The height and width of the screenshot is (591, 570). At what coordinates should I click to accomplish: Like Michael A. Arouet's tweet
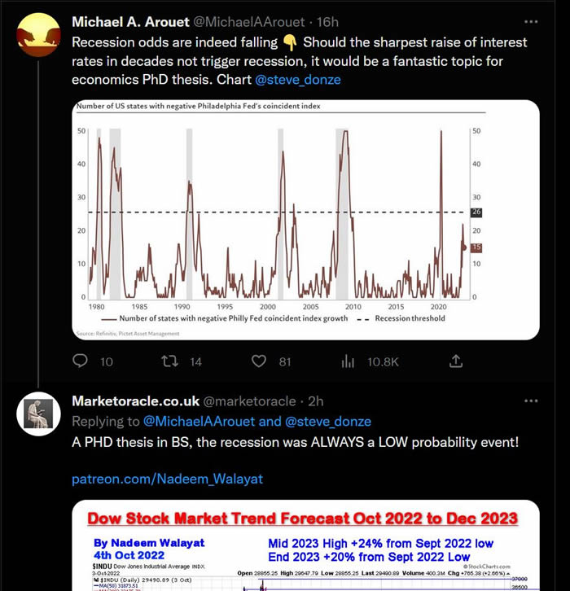(259, 361)
